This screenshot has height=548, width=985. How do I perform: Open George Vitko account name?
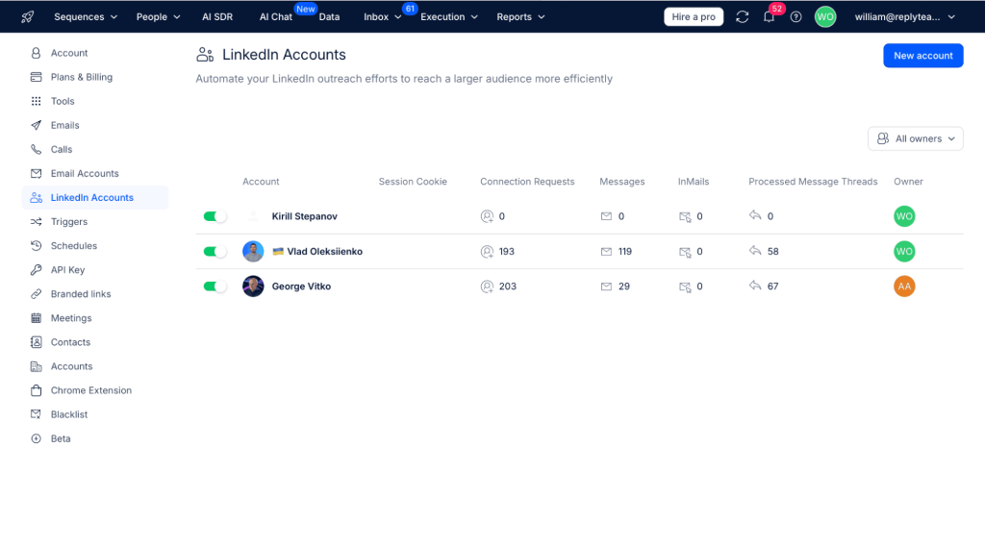coord(301,286)
